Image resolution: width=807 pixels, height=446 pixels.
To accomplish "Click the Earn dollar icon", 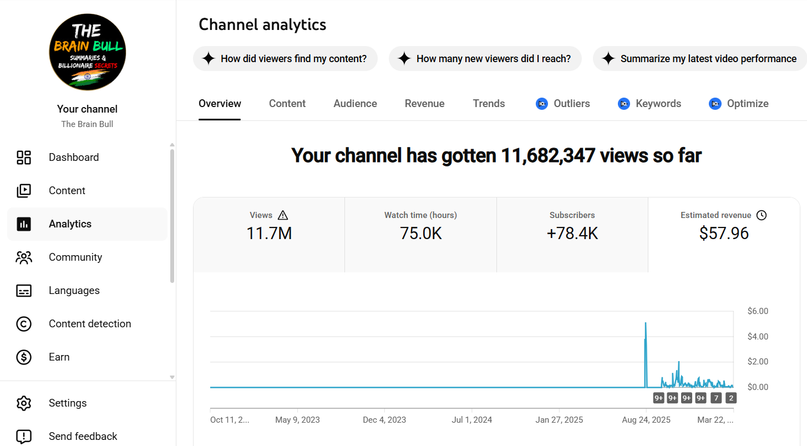I will tap(24, 357).
